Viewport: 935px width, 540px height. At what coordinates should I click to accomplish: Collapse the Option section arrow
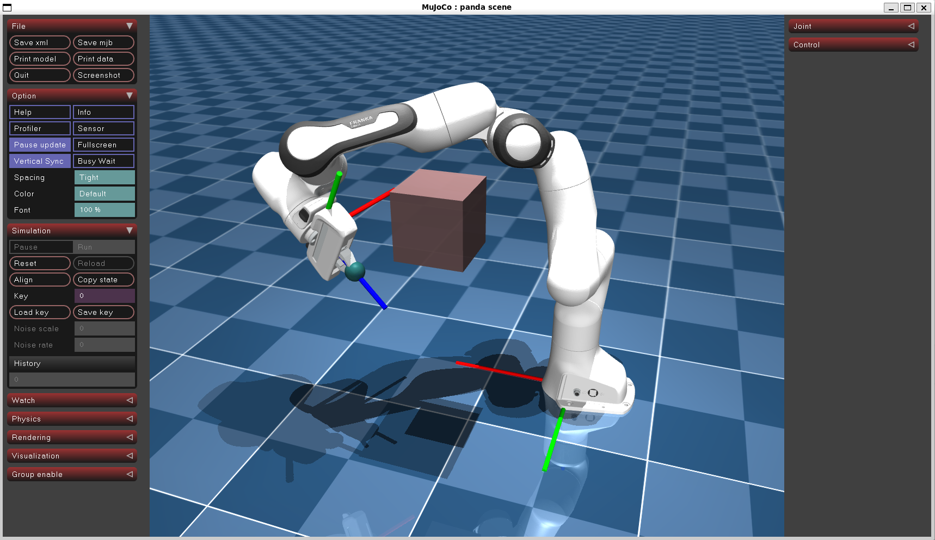(130, 96)
